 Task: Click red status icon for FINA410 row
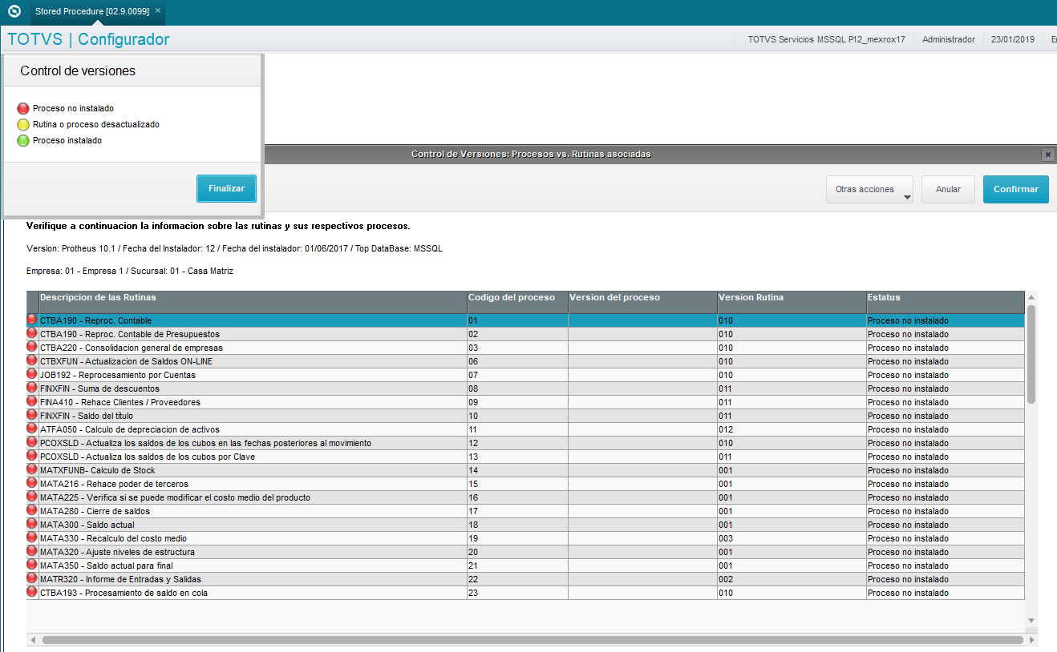click(32, 401)
